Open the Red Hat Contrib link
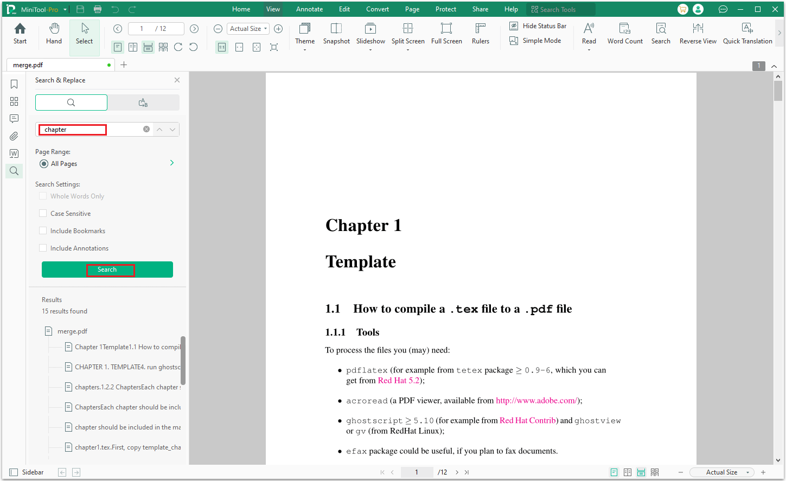786x481 pixels. point(528,420)
